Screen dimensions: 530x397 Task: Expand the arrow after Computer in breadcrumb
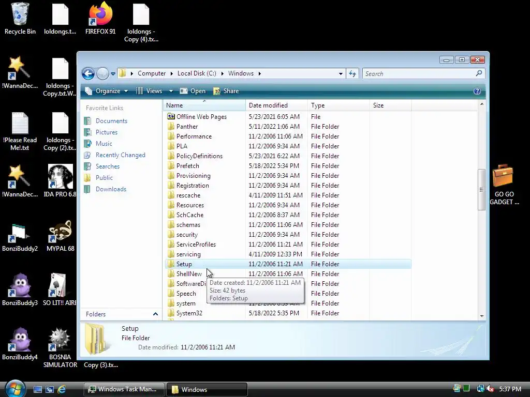pyautogui.click(x=172, y=73)
